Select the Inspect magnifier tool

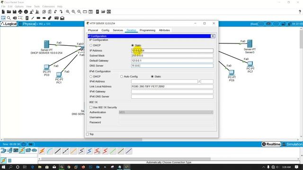(9, 18)
